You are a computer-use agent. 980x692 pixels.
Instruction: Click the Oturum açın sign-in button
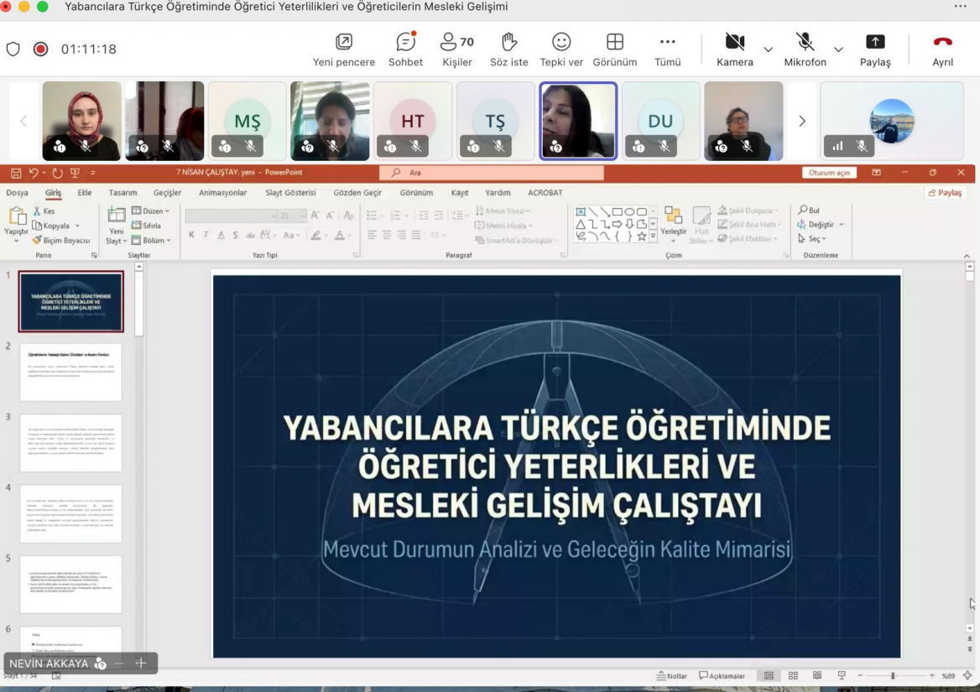(829, 173)
